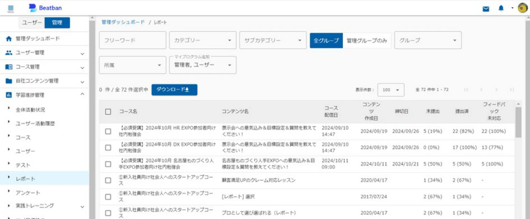
Task: Open the 所属 dropdown
Action: pyautogui.click(x=133, y=65)
